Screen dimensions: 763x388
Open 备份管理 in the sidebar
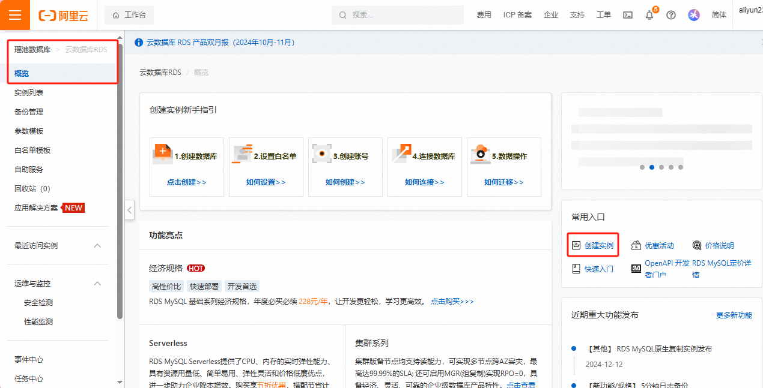[x=29, y=112]
